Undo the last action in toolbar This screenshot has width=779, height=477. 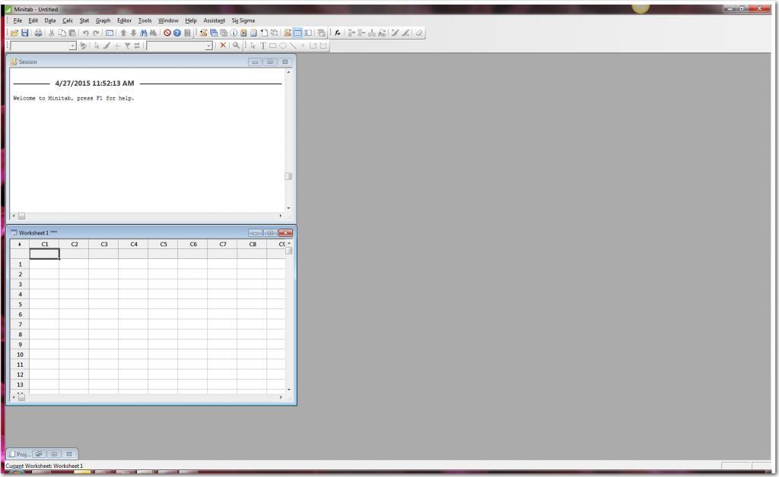pyautogui.click(x=85, y=33)
